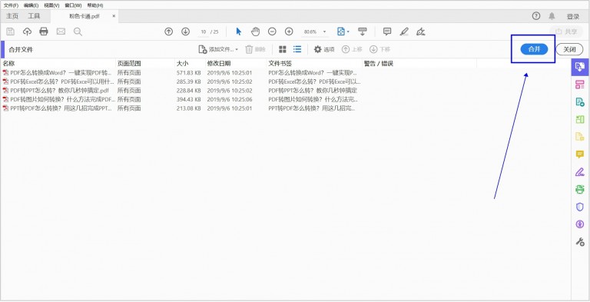590x302 pixels.
Task: Switch to thumbnail grid view
Action: 283,49
